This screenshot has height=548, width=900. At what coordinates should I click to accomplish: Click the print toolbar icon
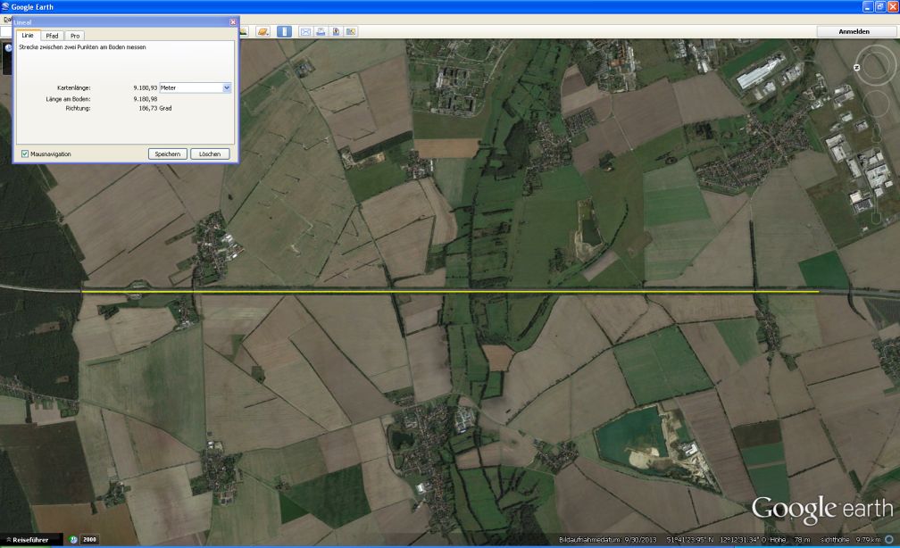point(321,31)
